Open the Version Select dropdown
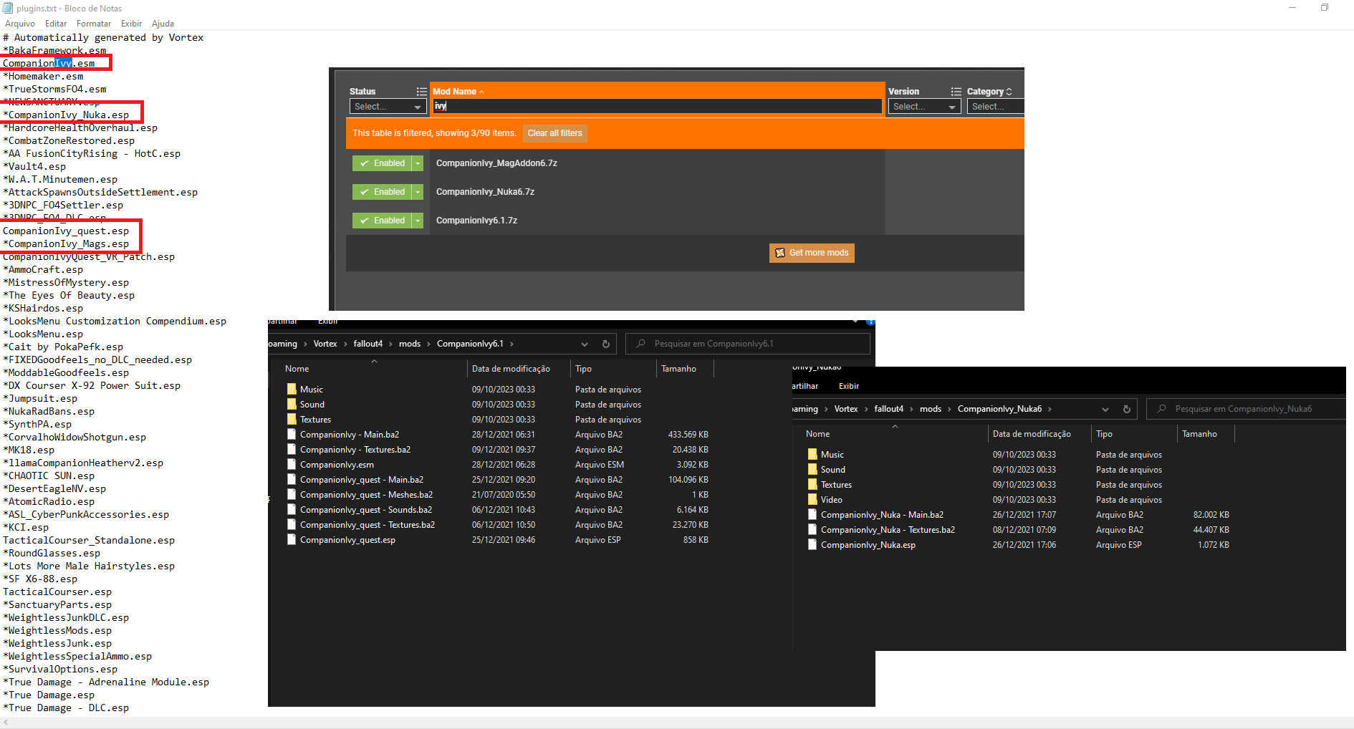This screenshot has height=729, width=1354. pos(924,106)
